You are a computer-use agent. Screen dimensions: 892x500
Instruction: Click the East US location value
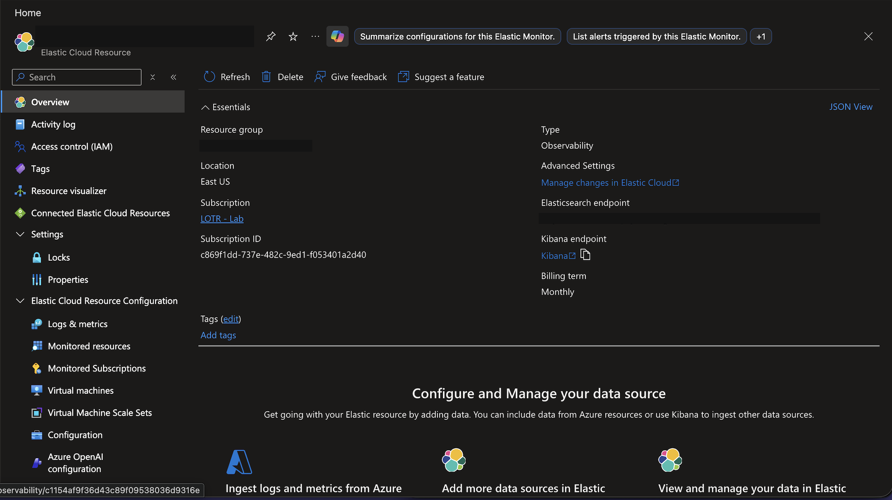[215, 182]
